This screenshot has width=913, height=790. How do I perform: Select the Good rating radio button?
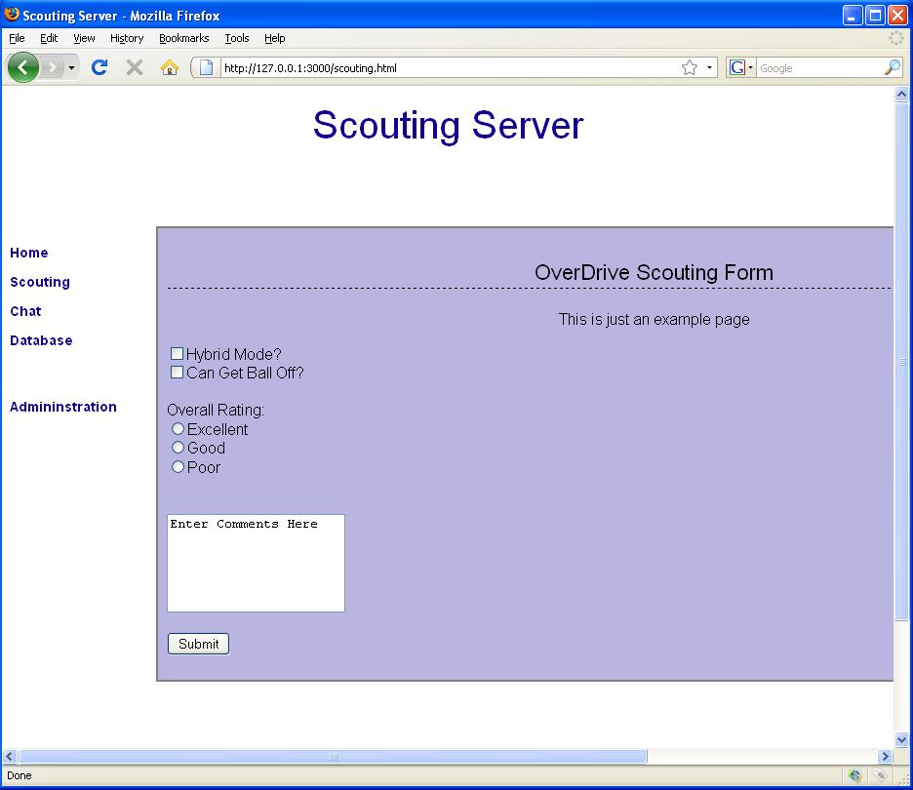pyautogui.click(x=179, y=447)
